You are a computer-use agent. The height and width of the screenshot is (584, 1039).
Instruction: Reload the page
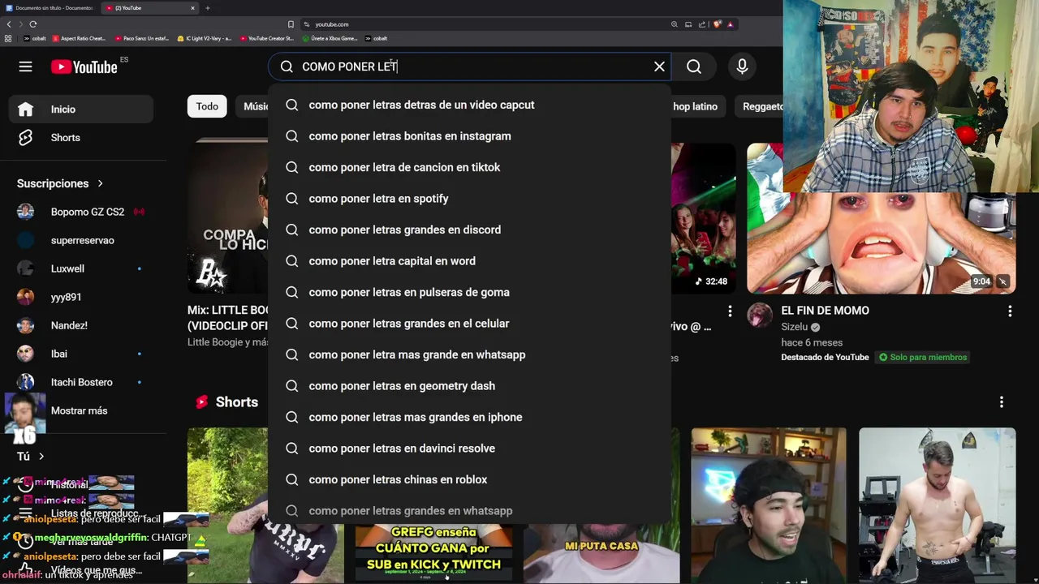(33, 24)
